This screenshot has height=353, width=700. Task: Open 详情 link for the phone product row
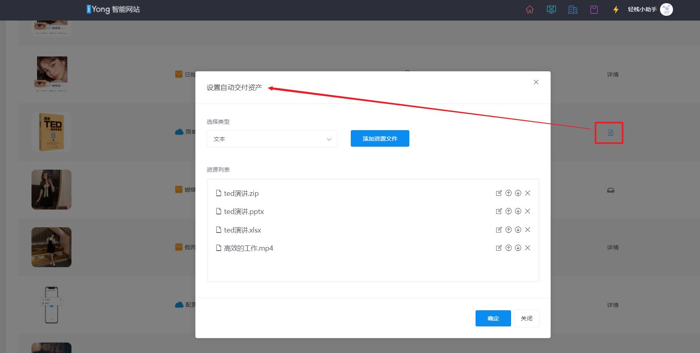click(x=612, y=305)
